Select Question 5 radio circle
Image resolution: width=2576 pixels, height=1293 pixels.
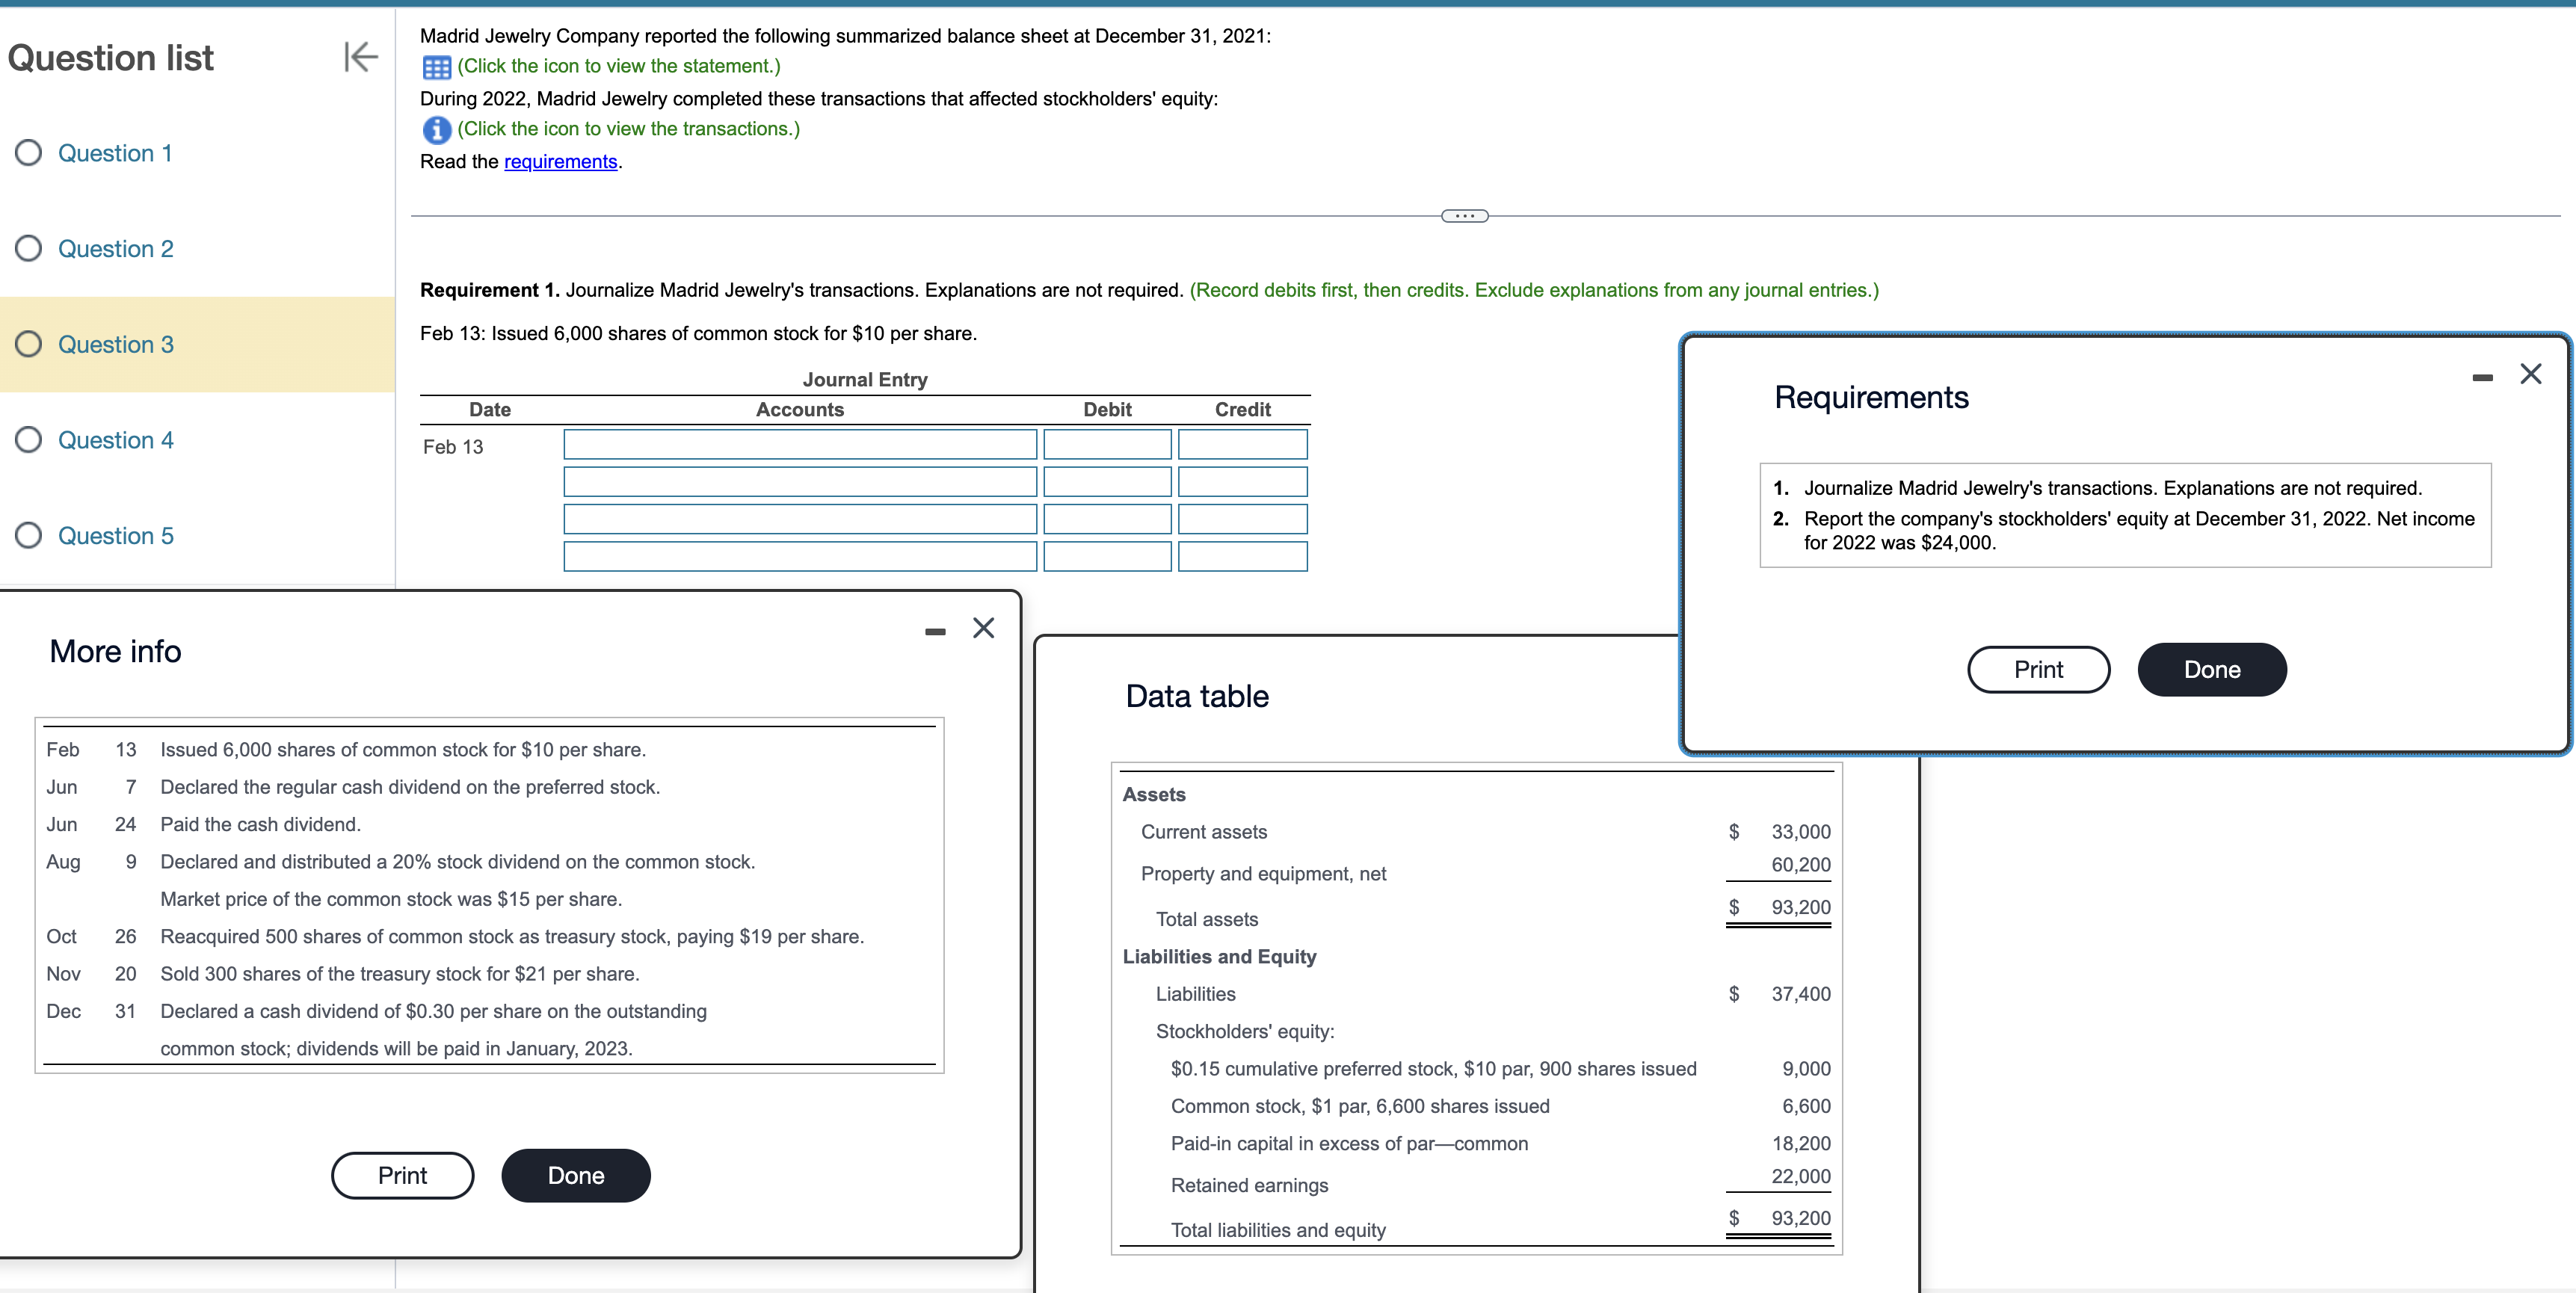click(29, 536)
